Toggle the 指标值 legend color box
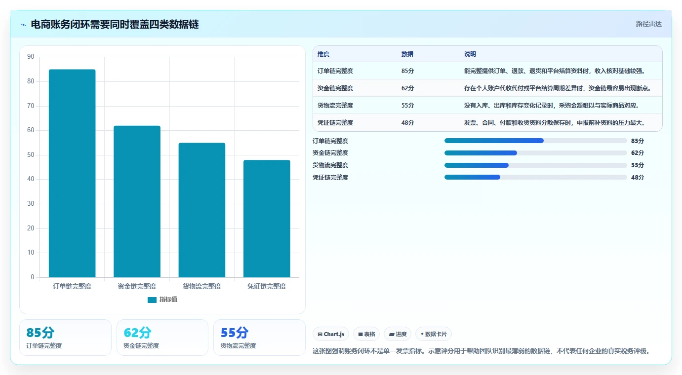This screenshot has width=682, height=375. [152, 300]
